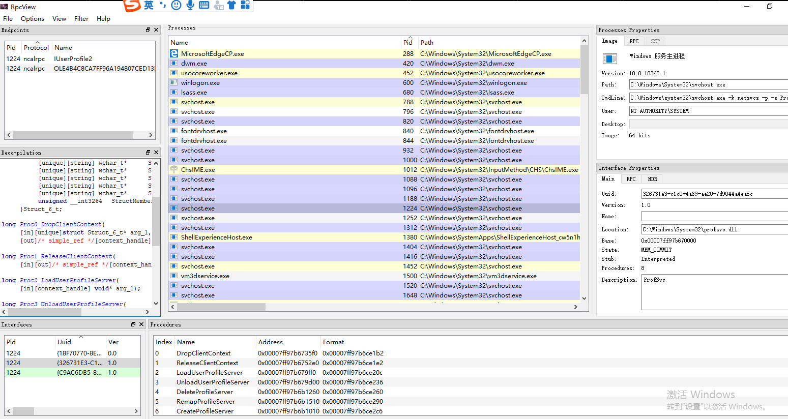Click the MicrosoftEdgeCP.exe process icon

click(174, 53)
